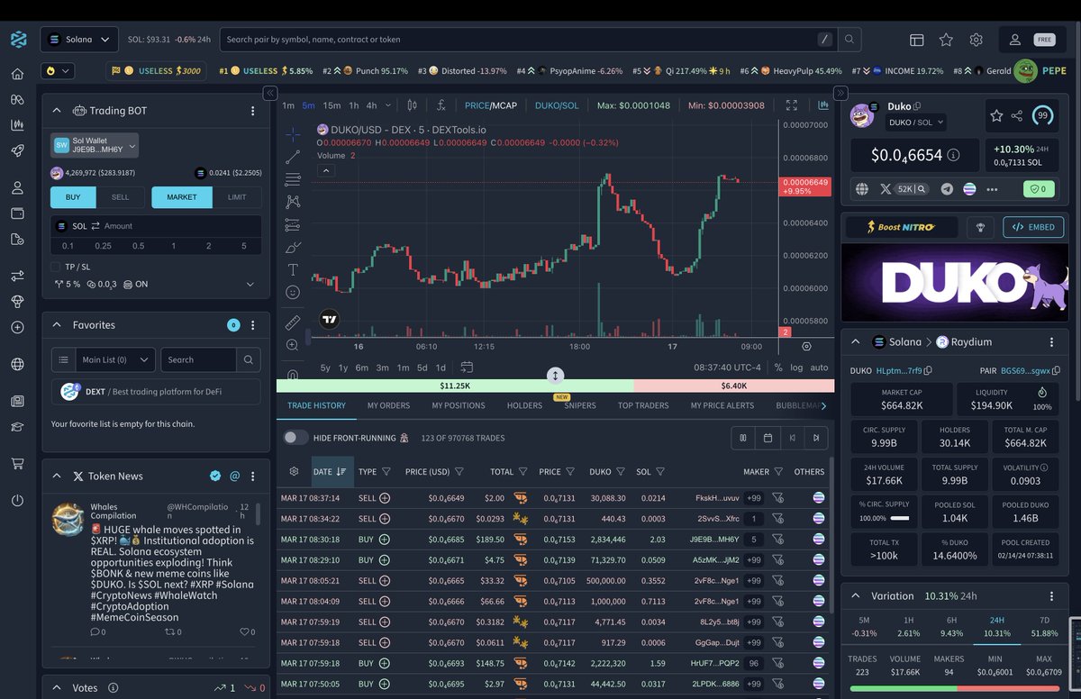Enable the TP / SL checkbox
1081x699 pixels.
pos(56,267)
